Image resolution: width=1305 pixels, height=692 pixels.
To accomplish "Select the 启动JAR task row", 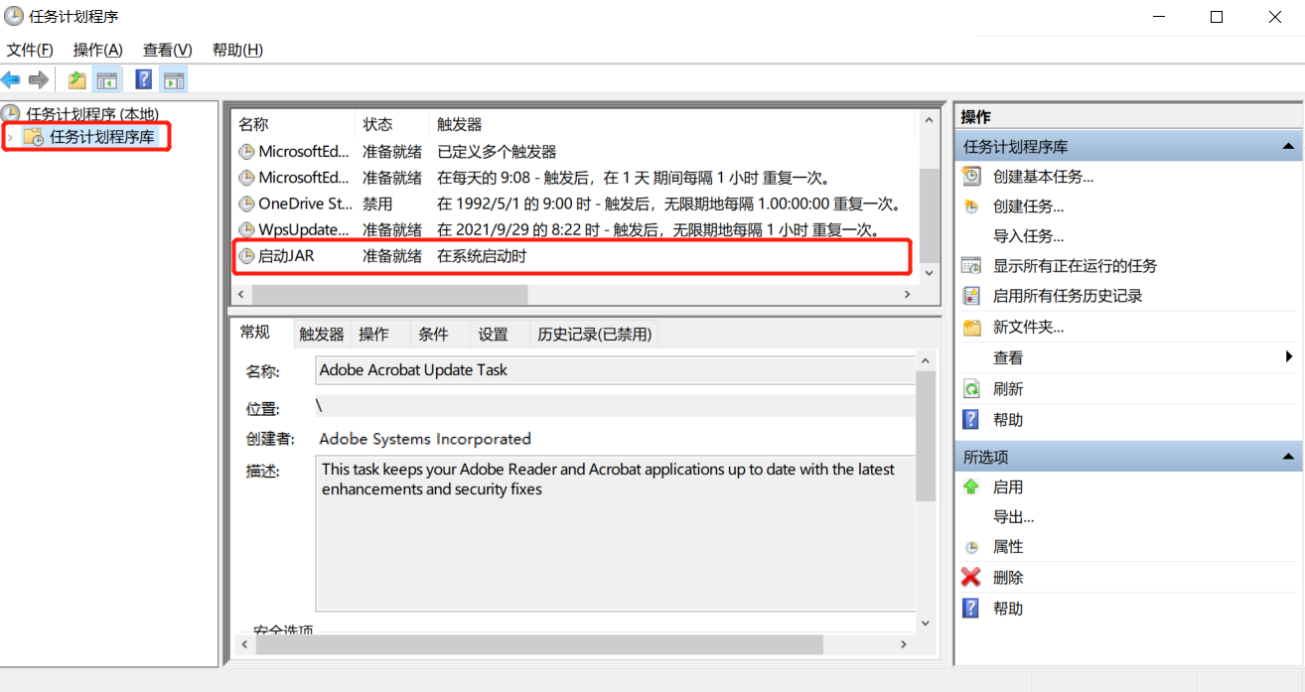I will point(286,256).
